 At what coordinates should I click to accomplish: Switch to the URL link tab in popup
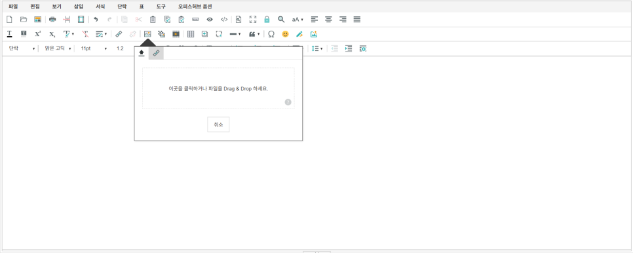point(156,53)
